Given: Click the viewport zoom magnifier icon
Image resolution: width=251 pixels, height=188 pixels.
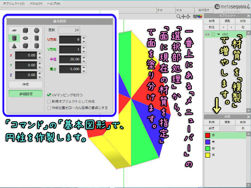Looking at the screenshot, I should [x=178, y=17].
